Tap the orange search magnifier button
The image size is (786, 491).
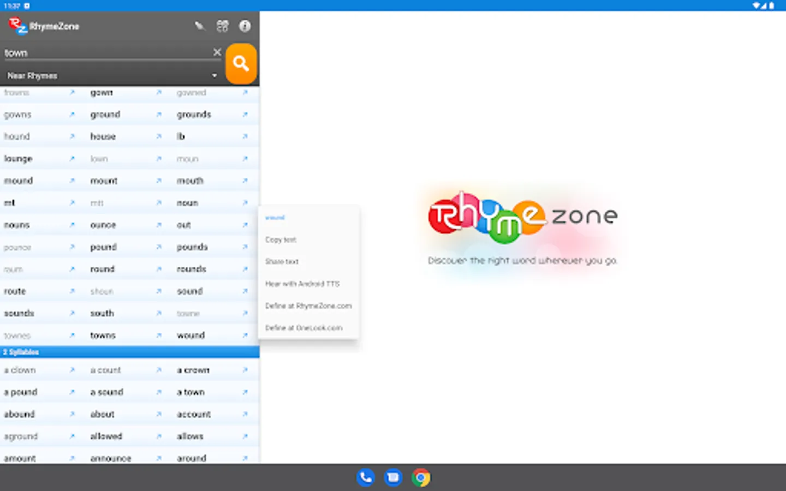(x=241, y=63)
